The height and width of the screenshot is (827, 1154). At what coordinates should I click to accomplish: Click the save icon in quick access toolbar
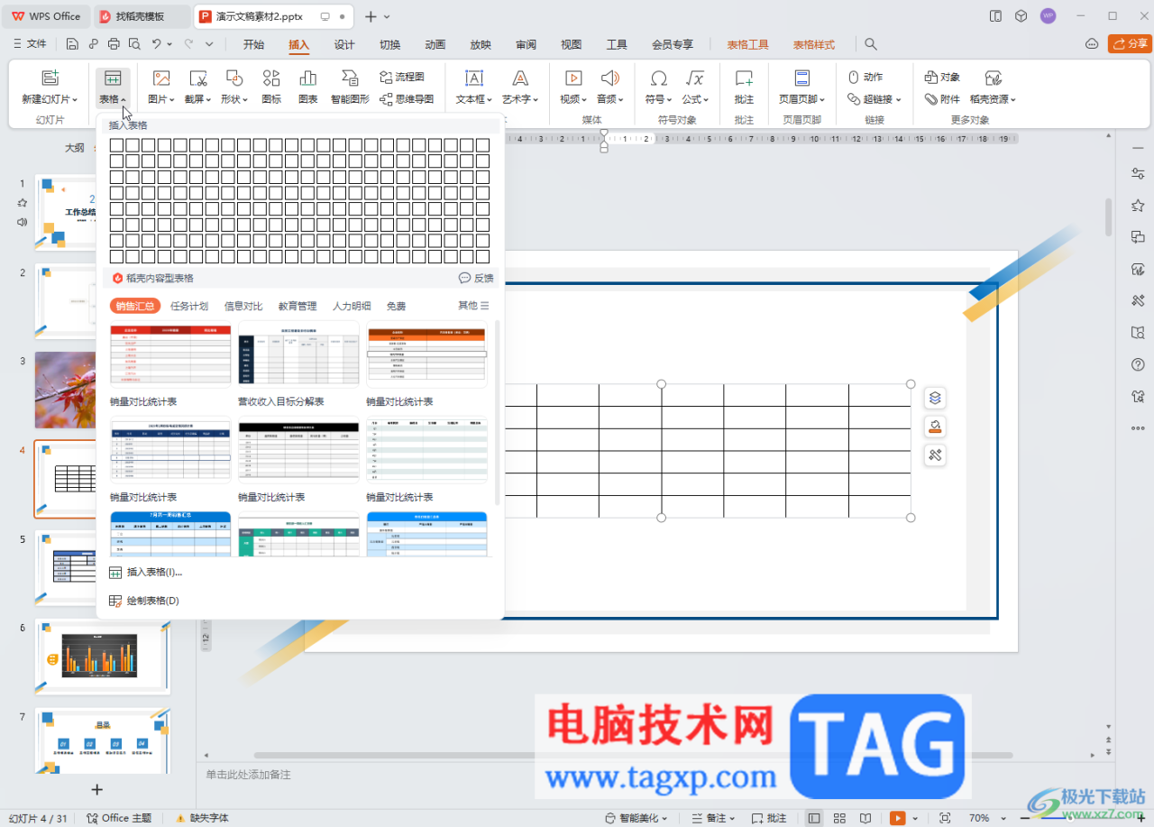[x=73, y=44]
